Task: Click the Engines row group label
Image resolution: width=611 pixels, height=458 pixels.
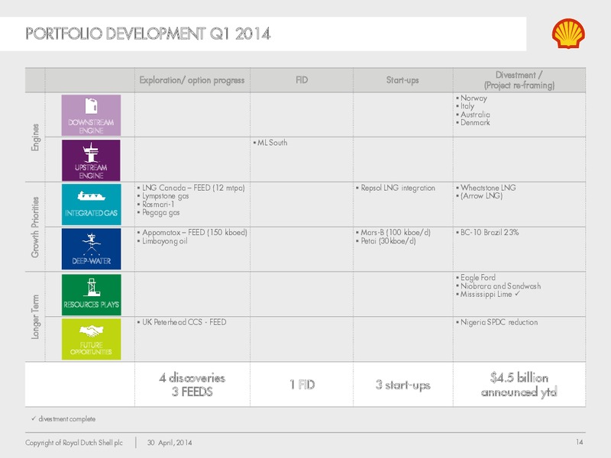Action: (35, 137)
